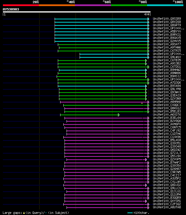Viewport: 186px width, 215px height.
Task: Open the UniRef100_Q8VZ68 hit
Action: point(167,22)
